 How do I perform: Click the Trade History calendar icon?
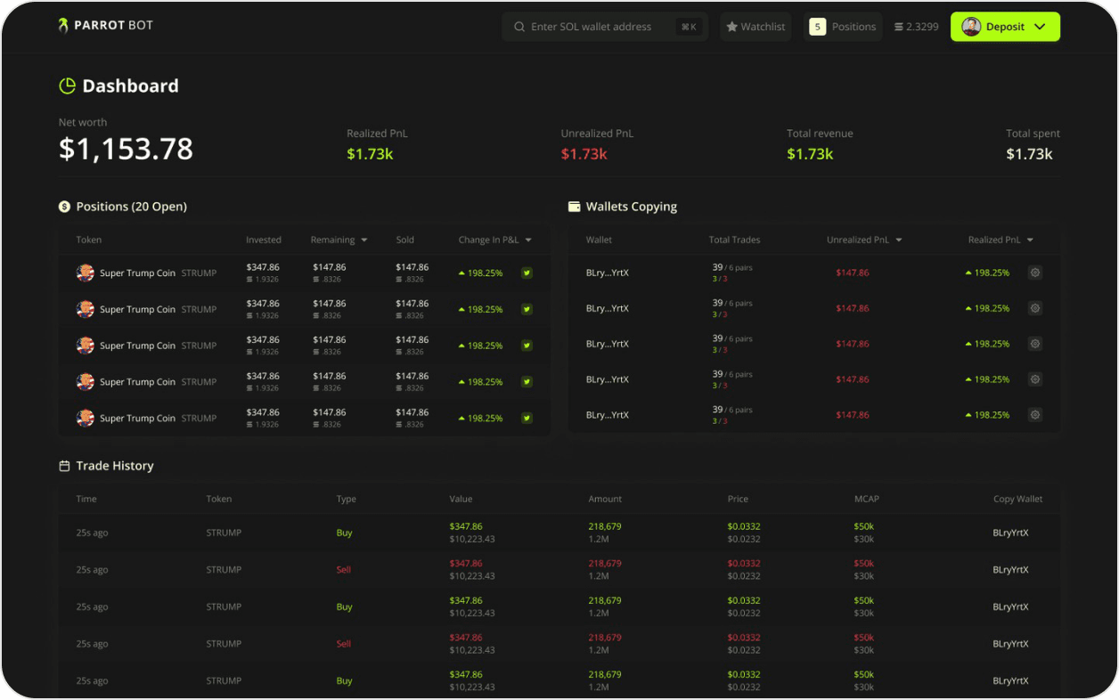pos(64,466)
